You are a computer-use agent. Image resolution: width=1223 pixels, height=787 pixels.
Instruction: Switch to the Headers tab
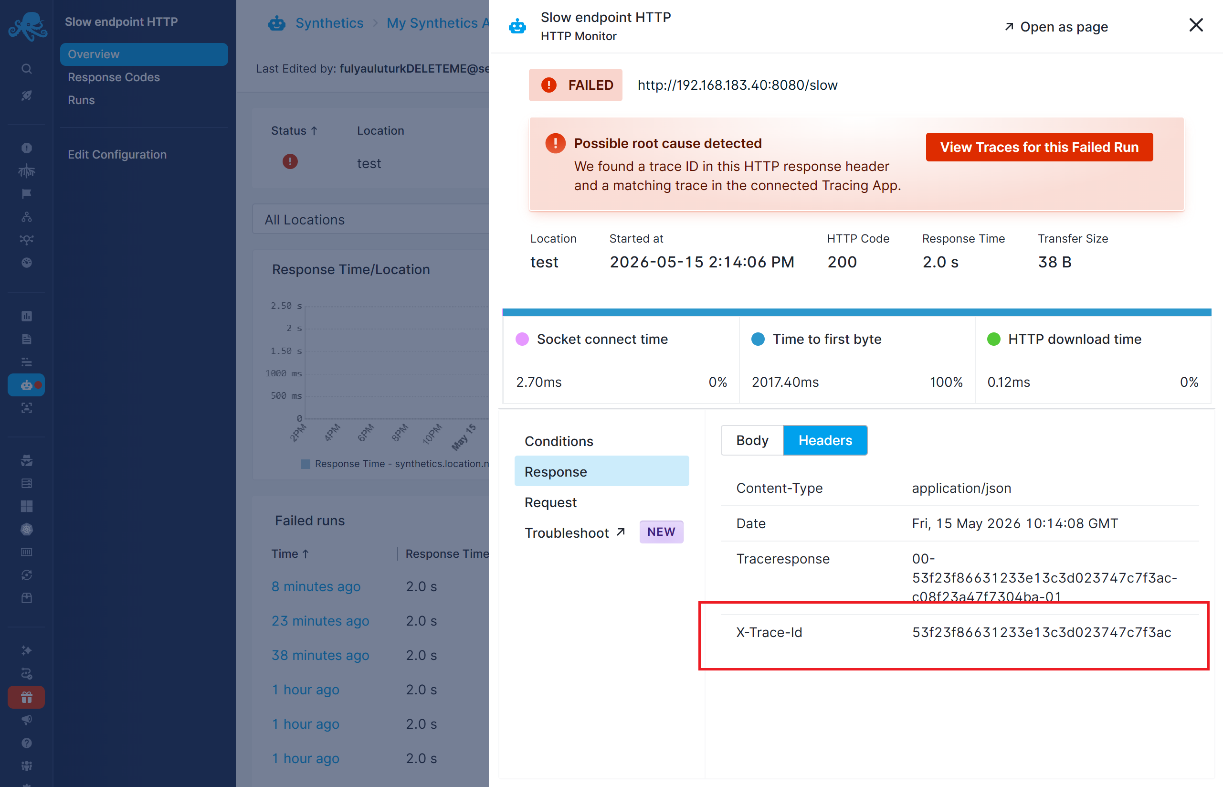[825, 440]
